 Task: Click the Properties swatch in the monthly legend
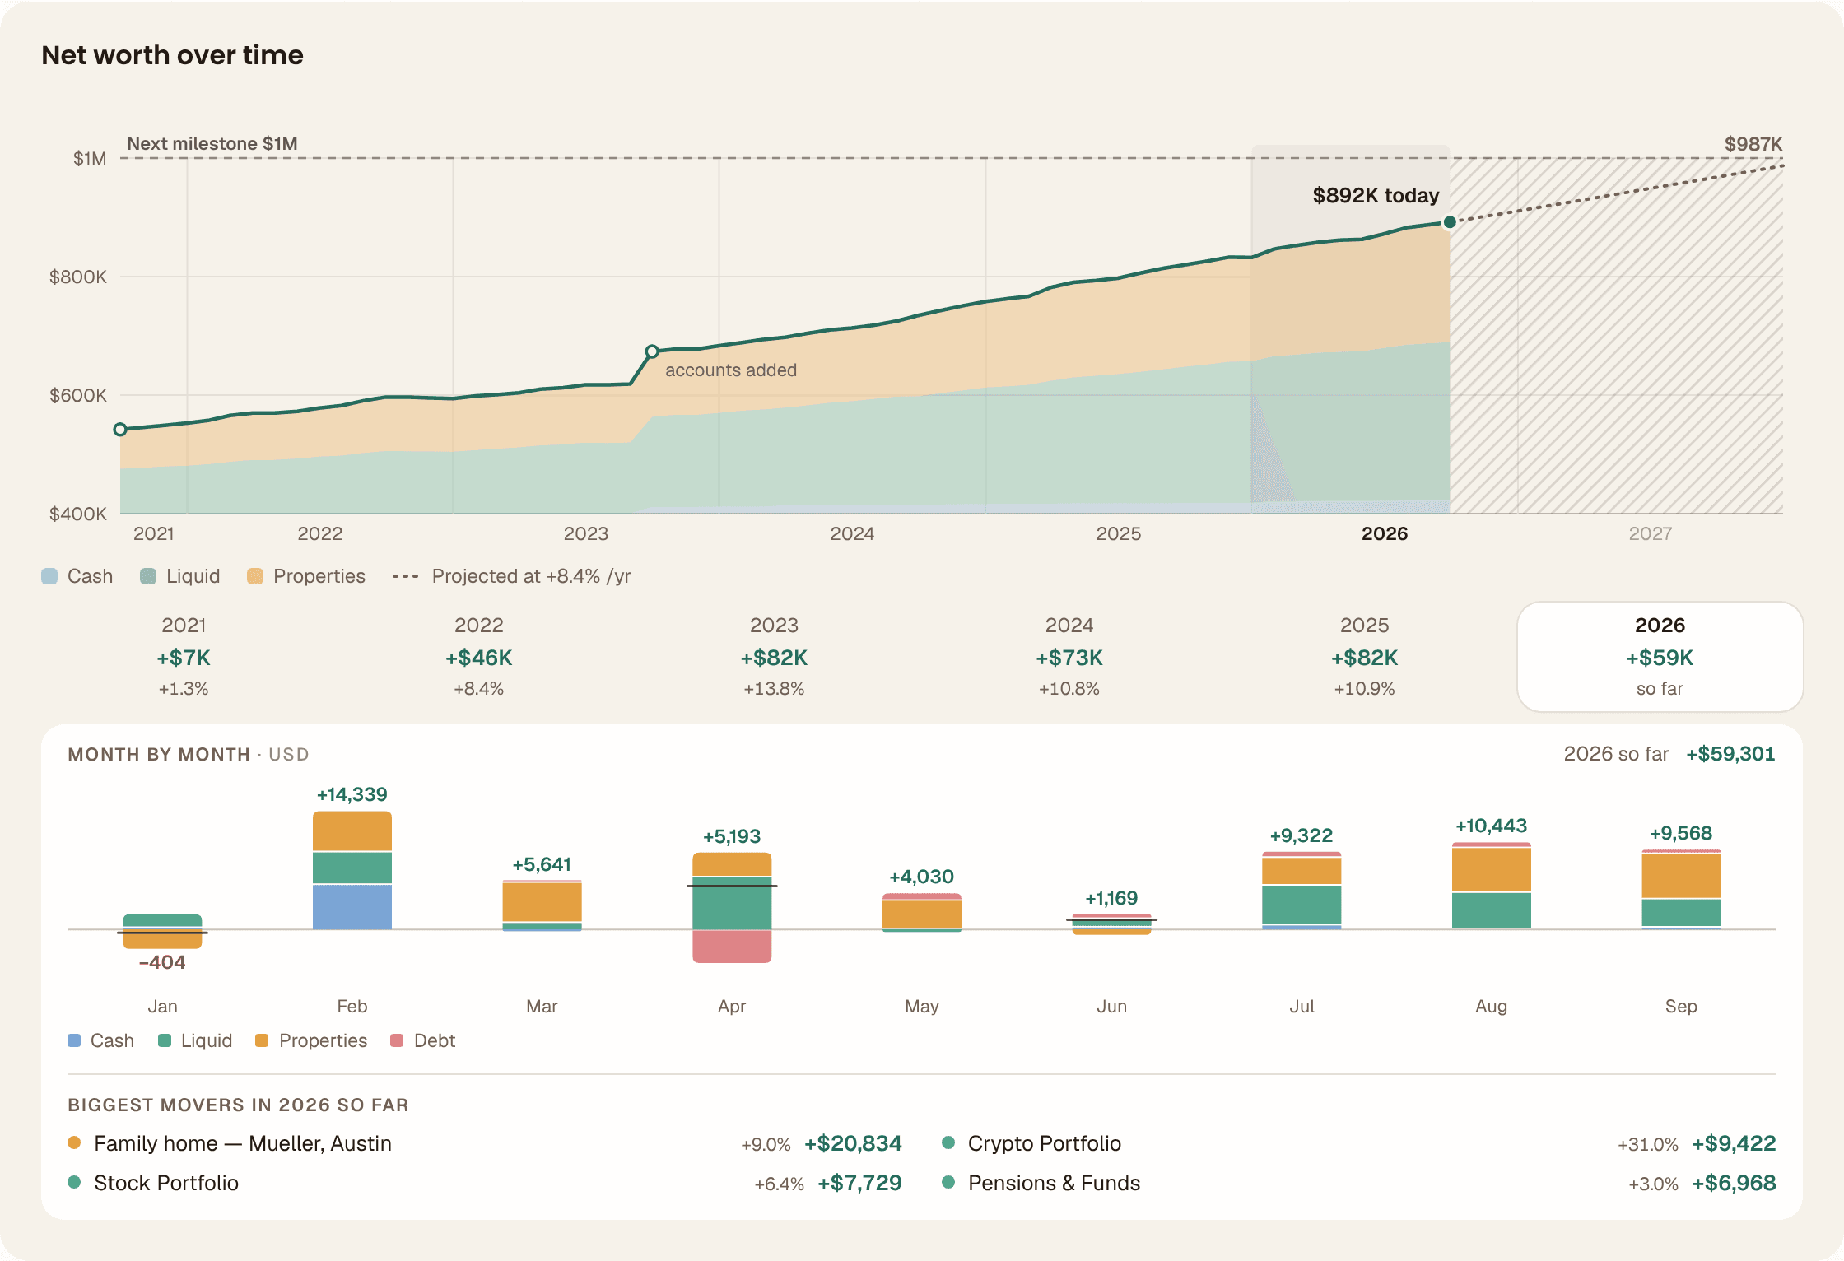262,1040
